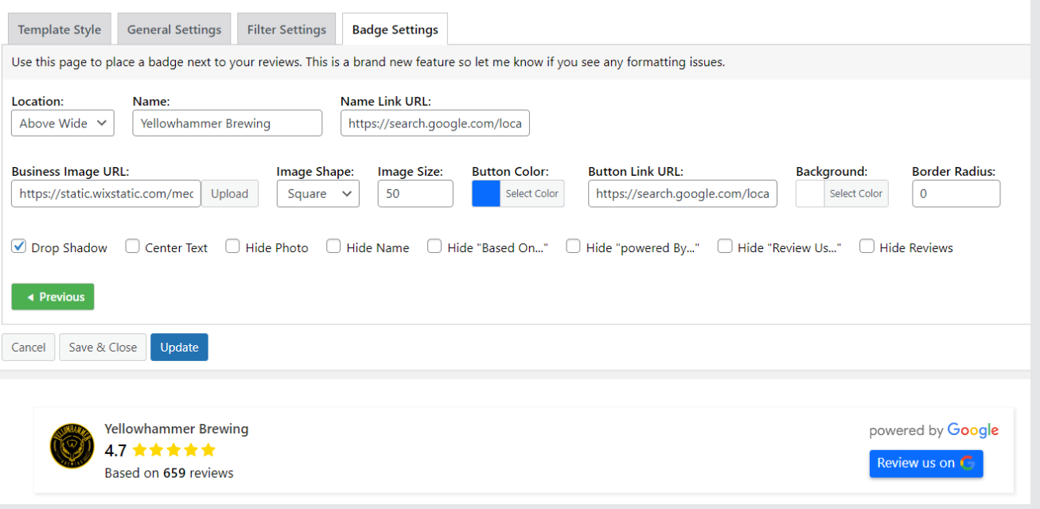1040x509 pixels.
Task: Open the Image Shape dropdown
Action: (x=318, y=193)
